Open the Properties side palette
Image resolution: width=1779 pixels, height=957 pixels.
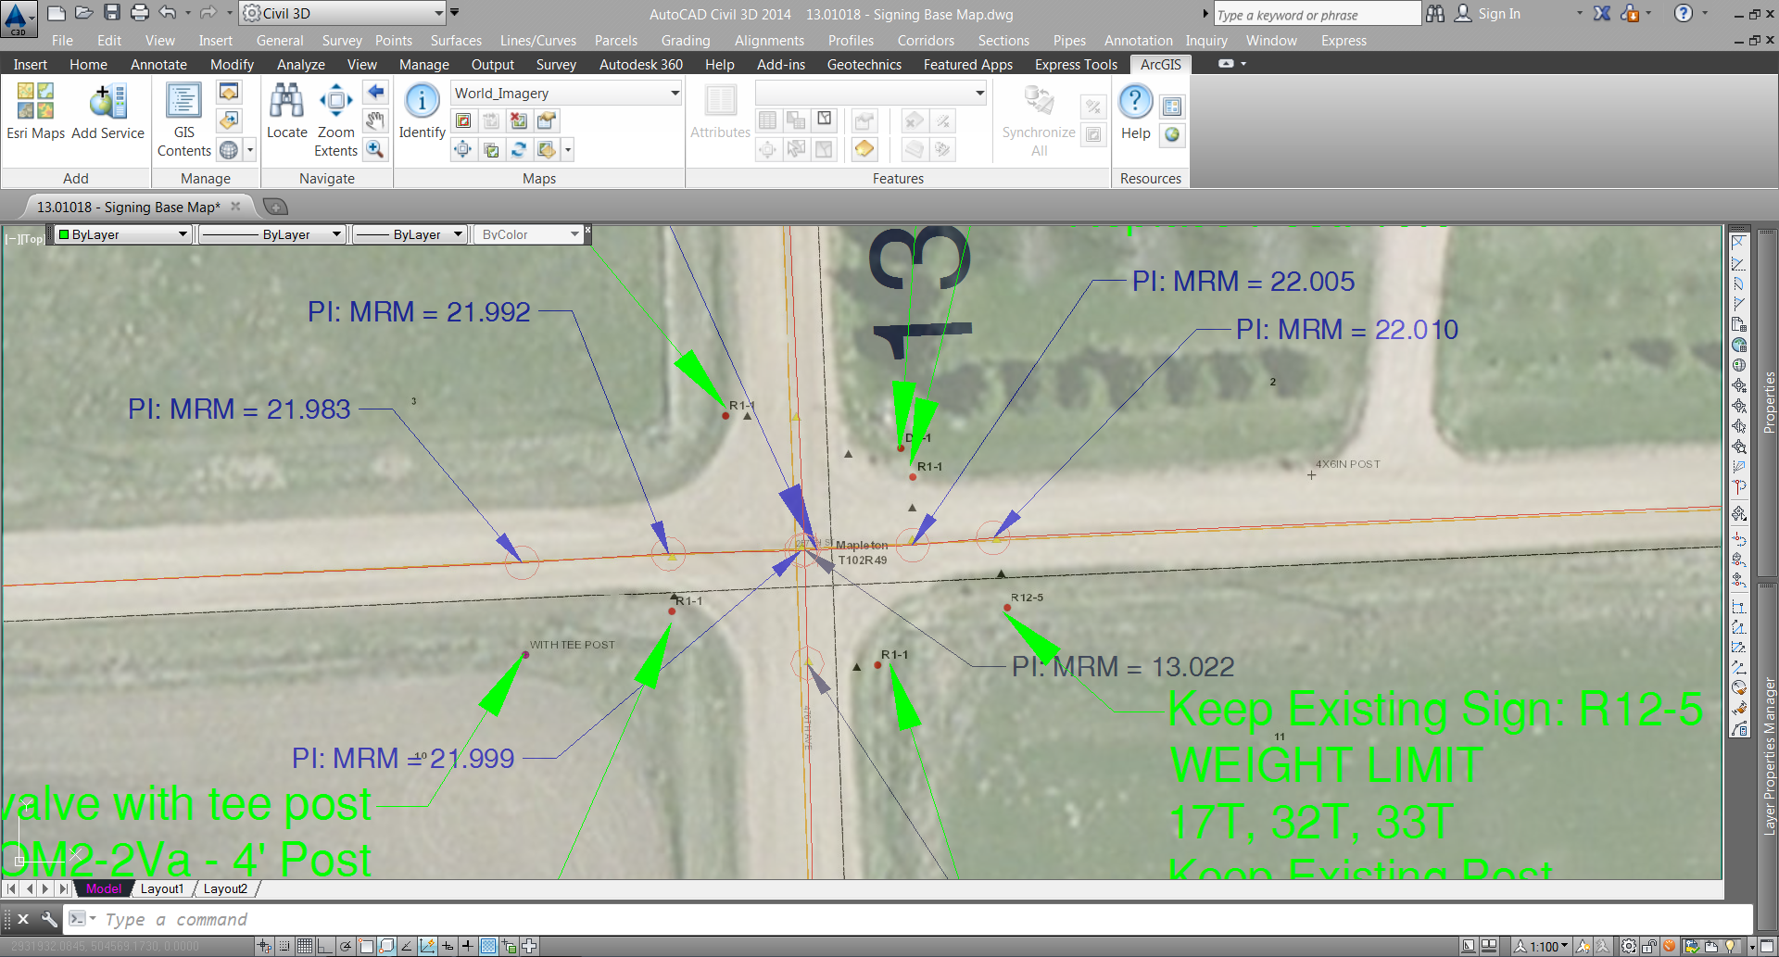[1769, 402]
